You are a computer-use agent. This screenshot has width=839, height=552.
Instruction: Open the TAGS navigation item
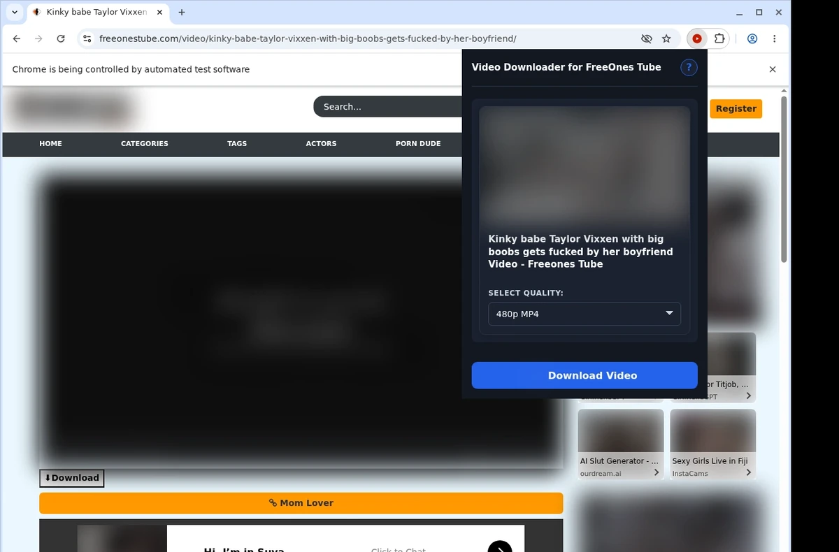237,143
